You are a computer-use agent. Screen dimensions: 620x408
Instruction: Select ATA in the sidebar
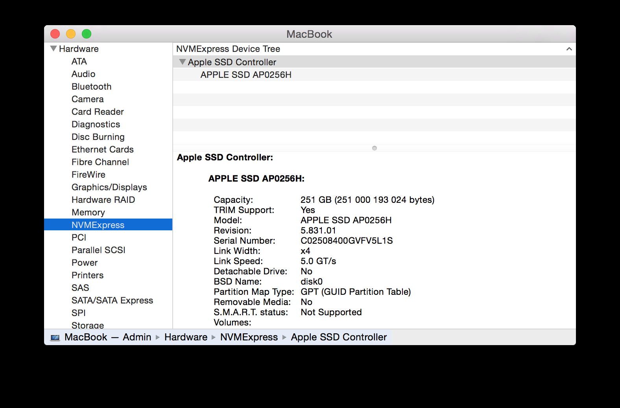(x=79, y=61)
